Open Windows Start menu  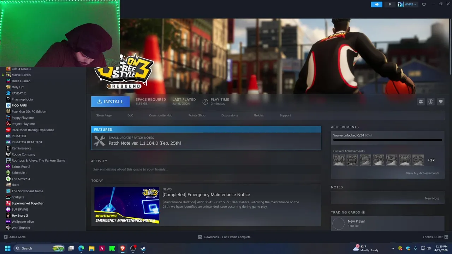(7, 248)
